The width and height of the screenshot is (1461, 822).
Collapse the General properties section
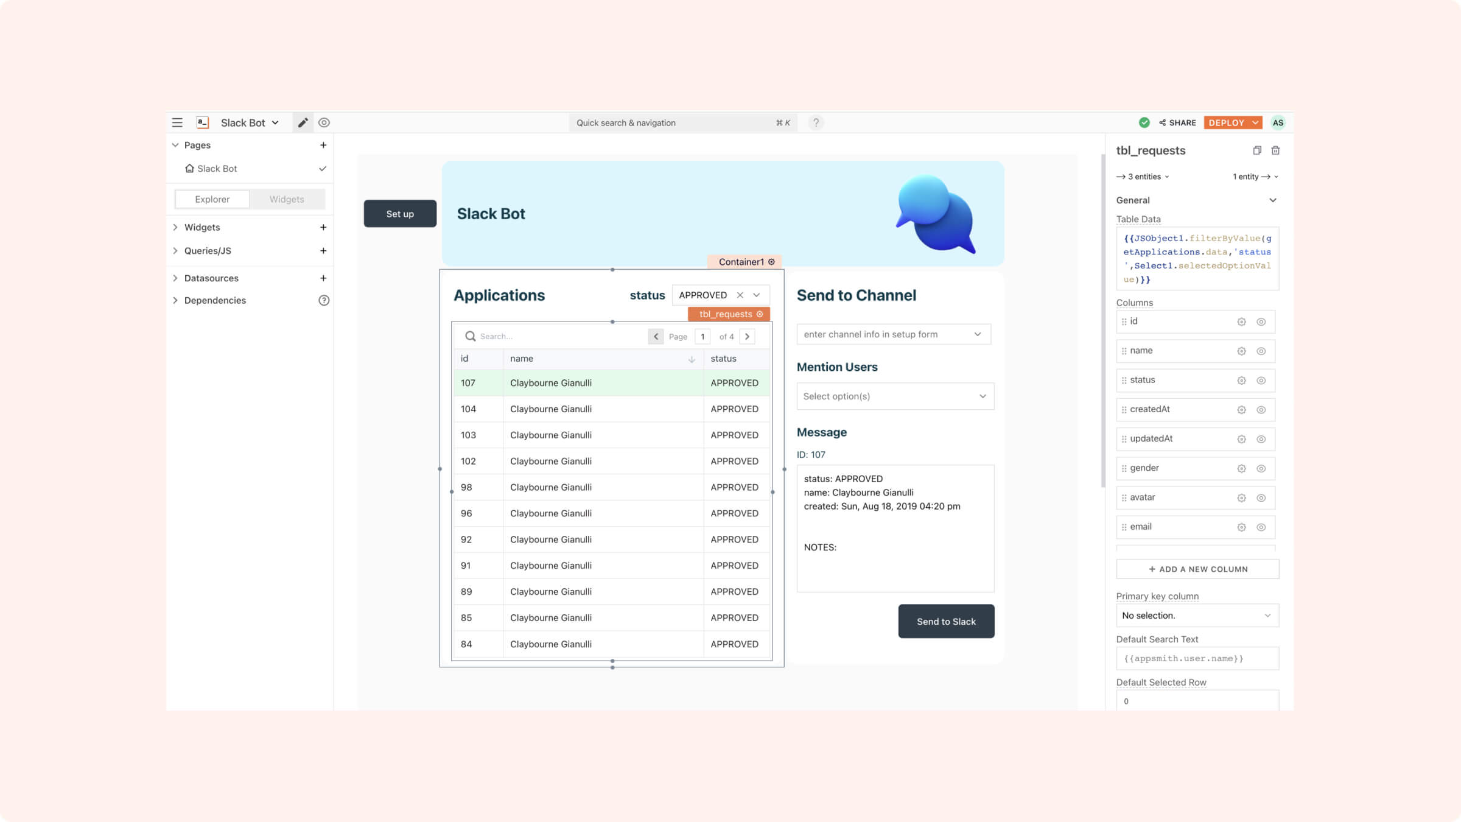point(1272,200)
